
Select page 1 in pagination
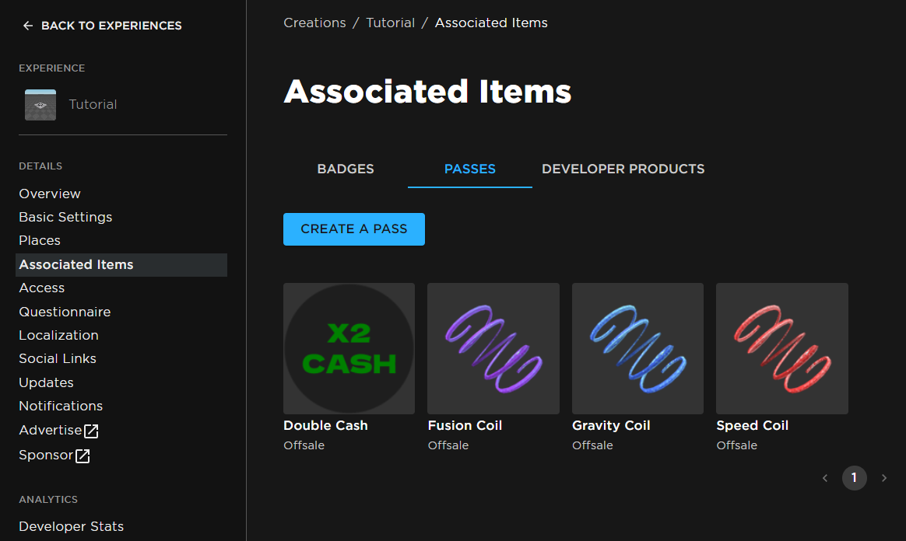coord(854,478)
